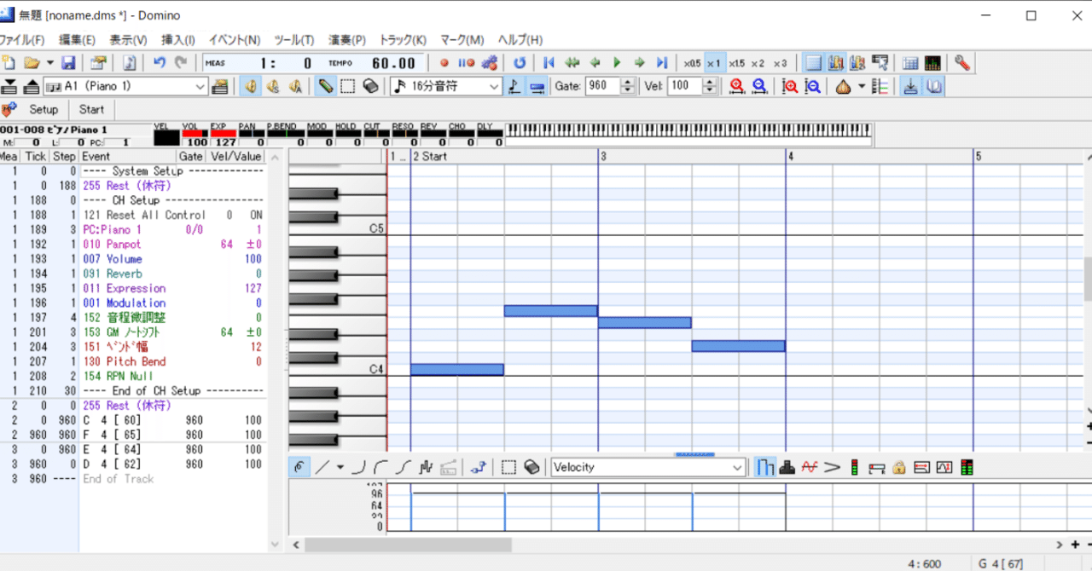The width and height of the screenshot is (1092, 571).
Task: Select the freehand curve draw tool
Action: 299,467
